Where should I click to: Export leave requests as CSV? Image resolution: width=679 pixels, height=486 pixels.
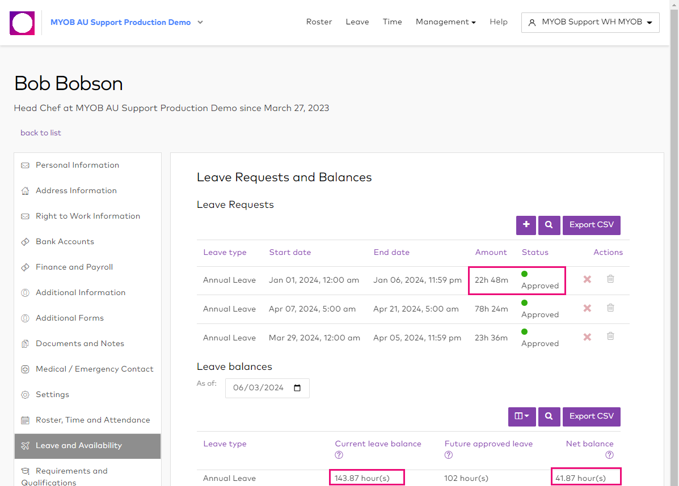pyautogui.click(x=591, y=225)
